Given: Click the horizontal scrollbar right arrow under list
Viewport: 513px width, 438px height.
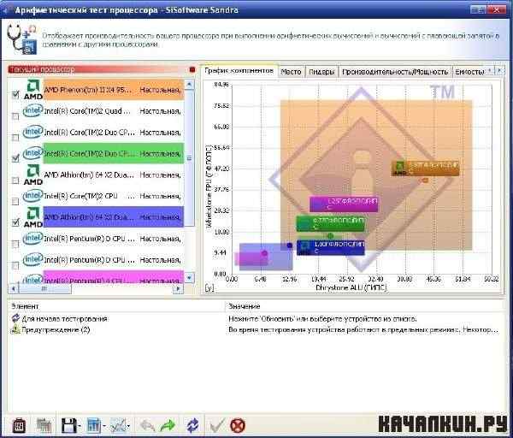Looking at the screenshot, I should click(178, 288).
